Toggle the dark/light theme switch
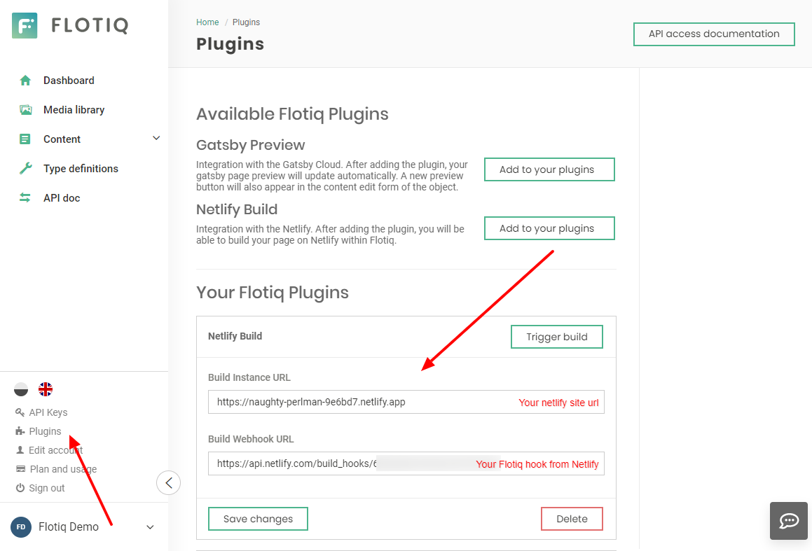The height and width of the screenshot is (551, 812). coord(21,389)
